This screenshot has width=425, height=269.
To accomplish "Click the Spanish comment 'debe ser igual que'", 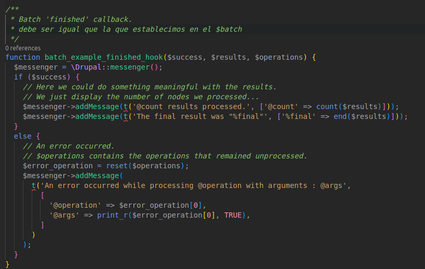I will pos(126,29).
